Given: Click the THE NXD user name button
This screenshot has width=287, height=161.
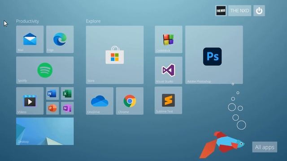Looking at the screenshot, I should (239, 11).
